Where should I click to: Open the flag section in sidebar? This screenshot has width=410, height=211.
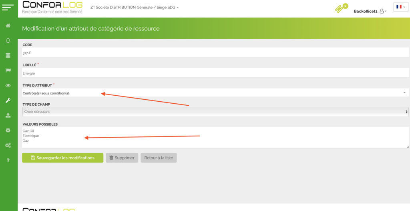8,71
